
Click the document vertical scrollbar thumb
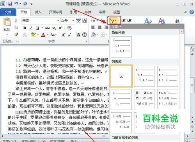click(192, 85)
